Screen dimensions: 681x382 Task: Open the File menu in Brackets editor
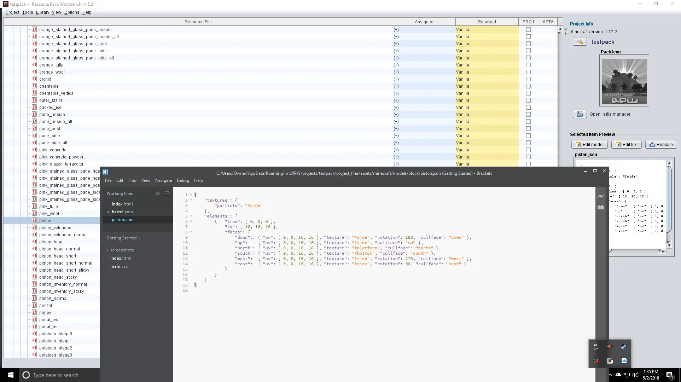coord(108,180)
